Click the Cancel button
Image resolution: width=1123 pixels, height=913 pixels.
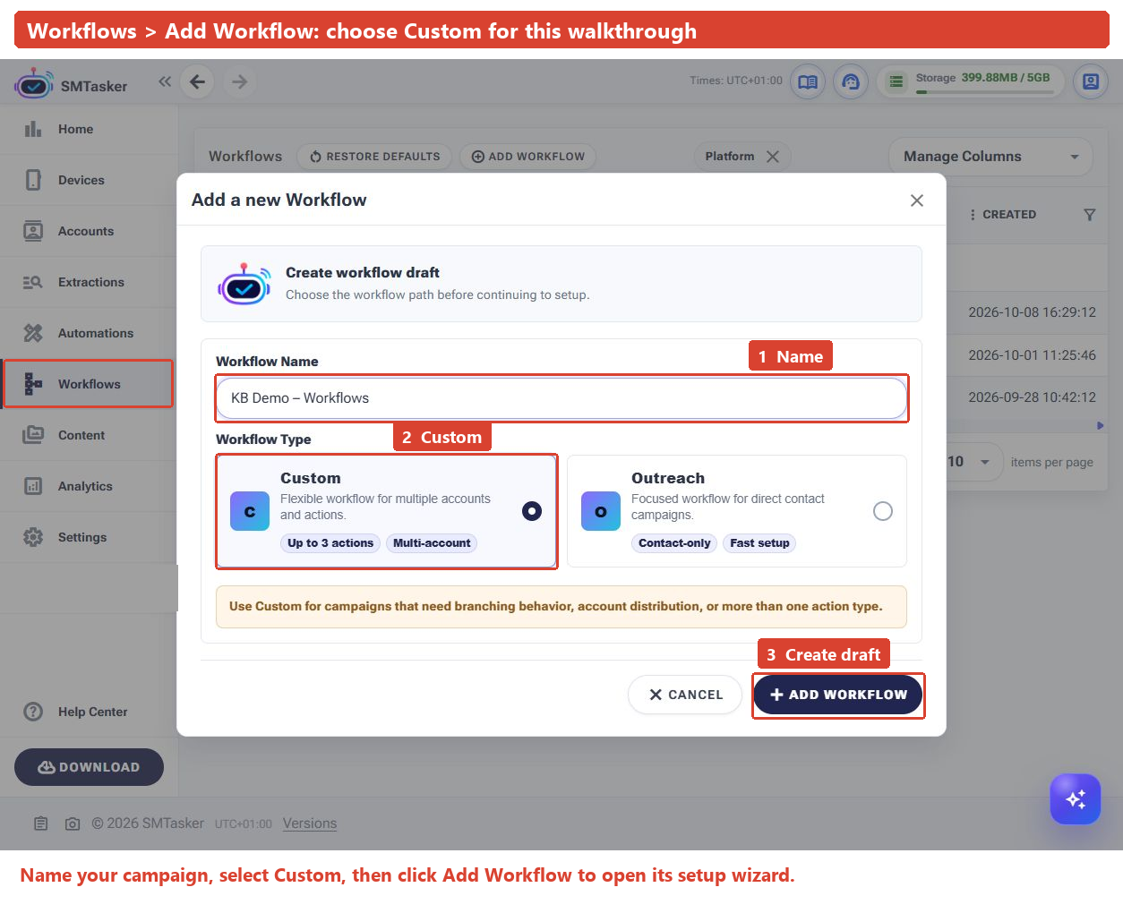pos(685,695)
